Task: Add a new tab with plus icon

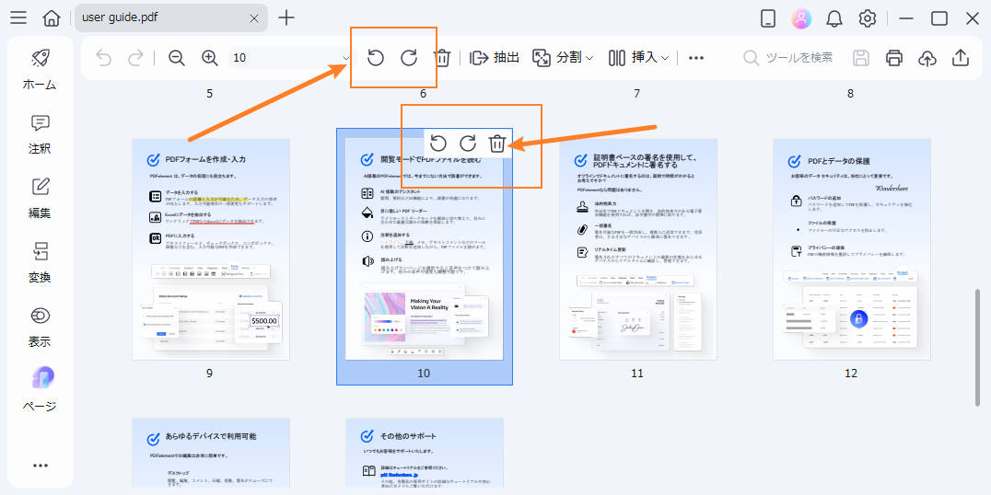Action: click(x=286, y=17)
